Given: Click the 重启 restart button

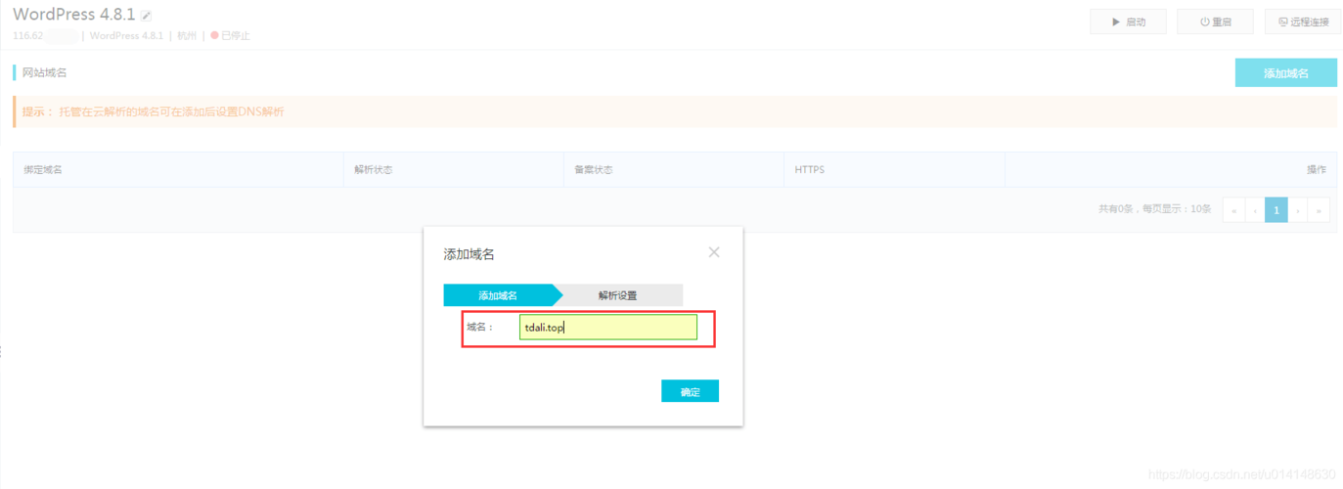Looking at the screenshot, I should coord(1216,22).
